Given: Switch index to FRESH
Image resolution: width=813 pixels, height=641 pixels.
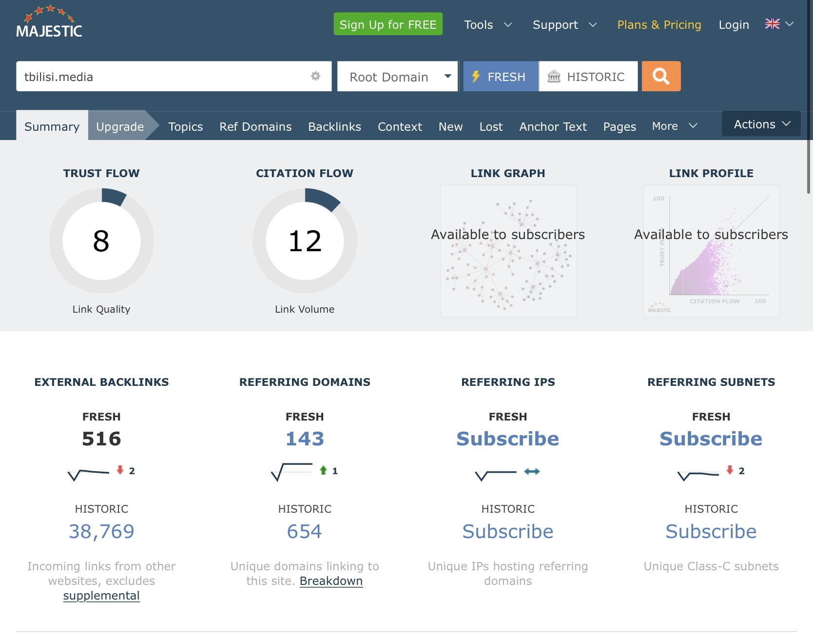Looking at the screenshot, I should click(501, 76).
